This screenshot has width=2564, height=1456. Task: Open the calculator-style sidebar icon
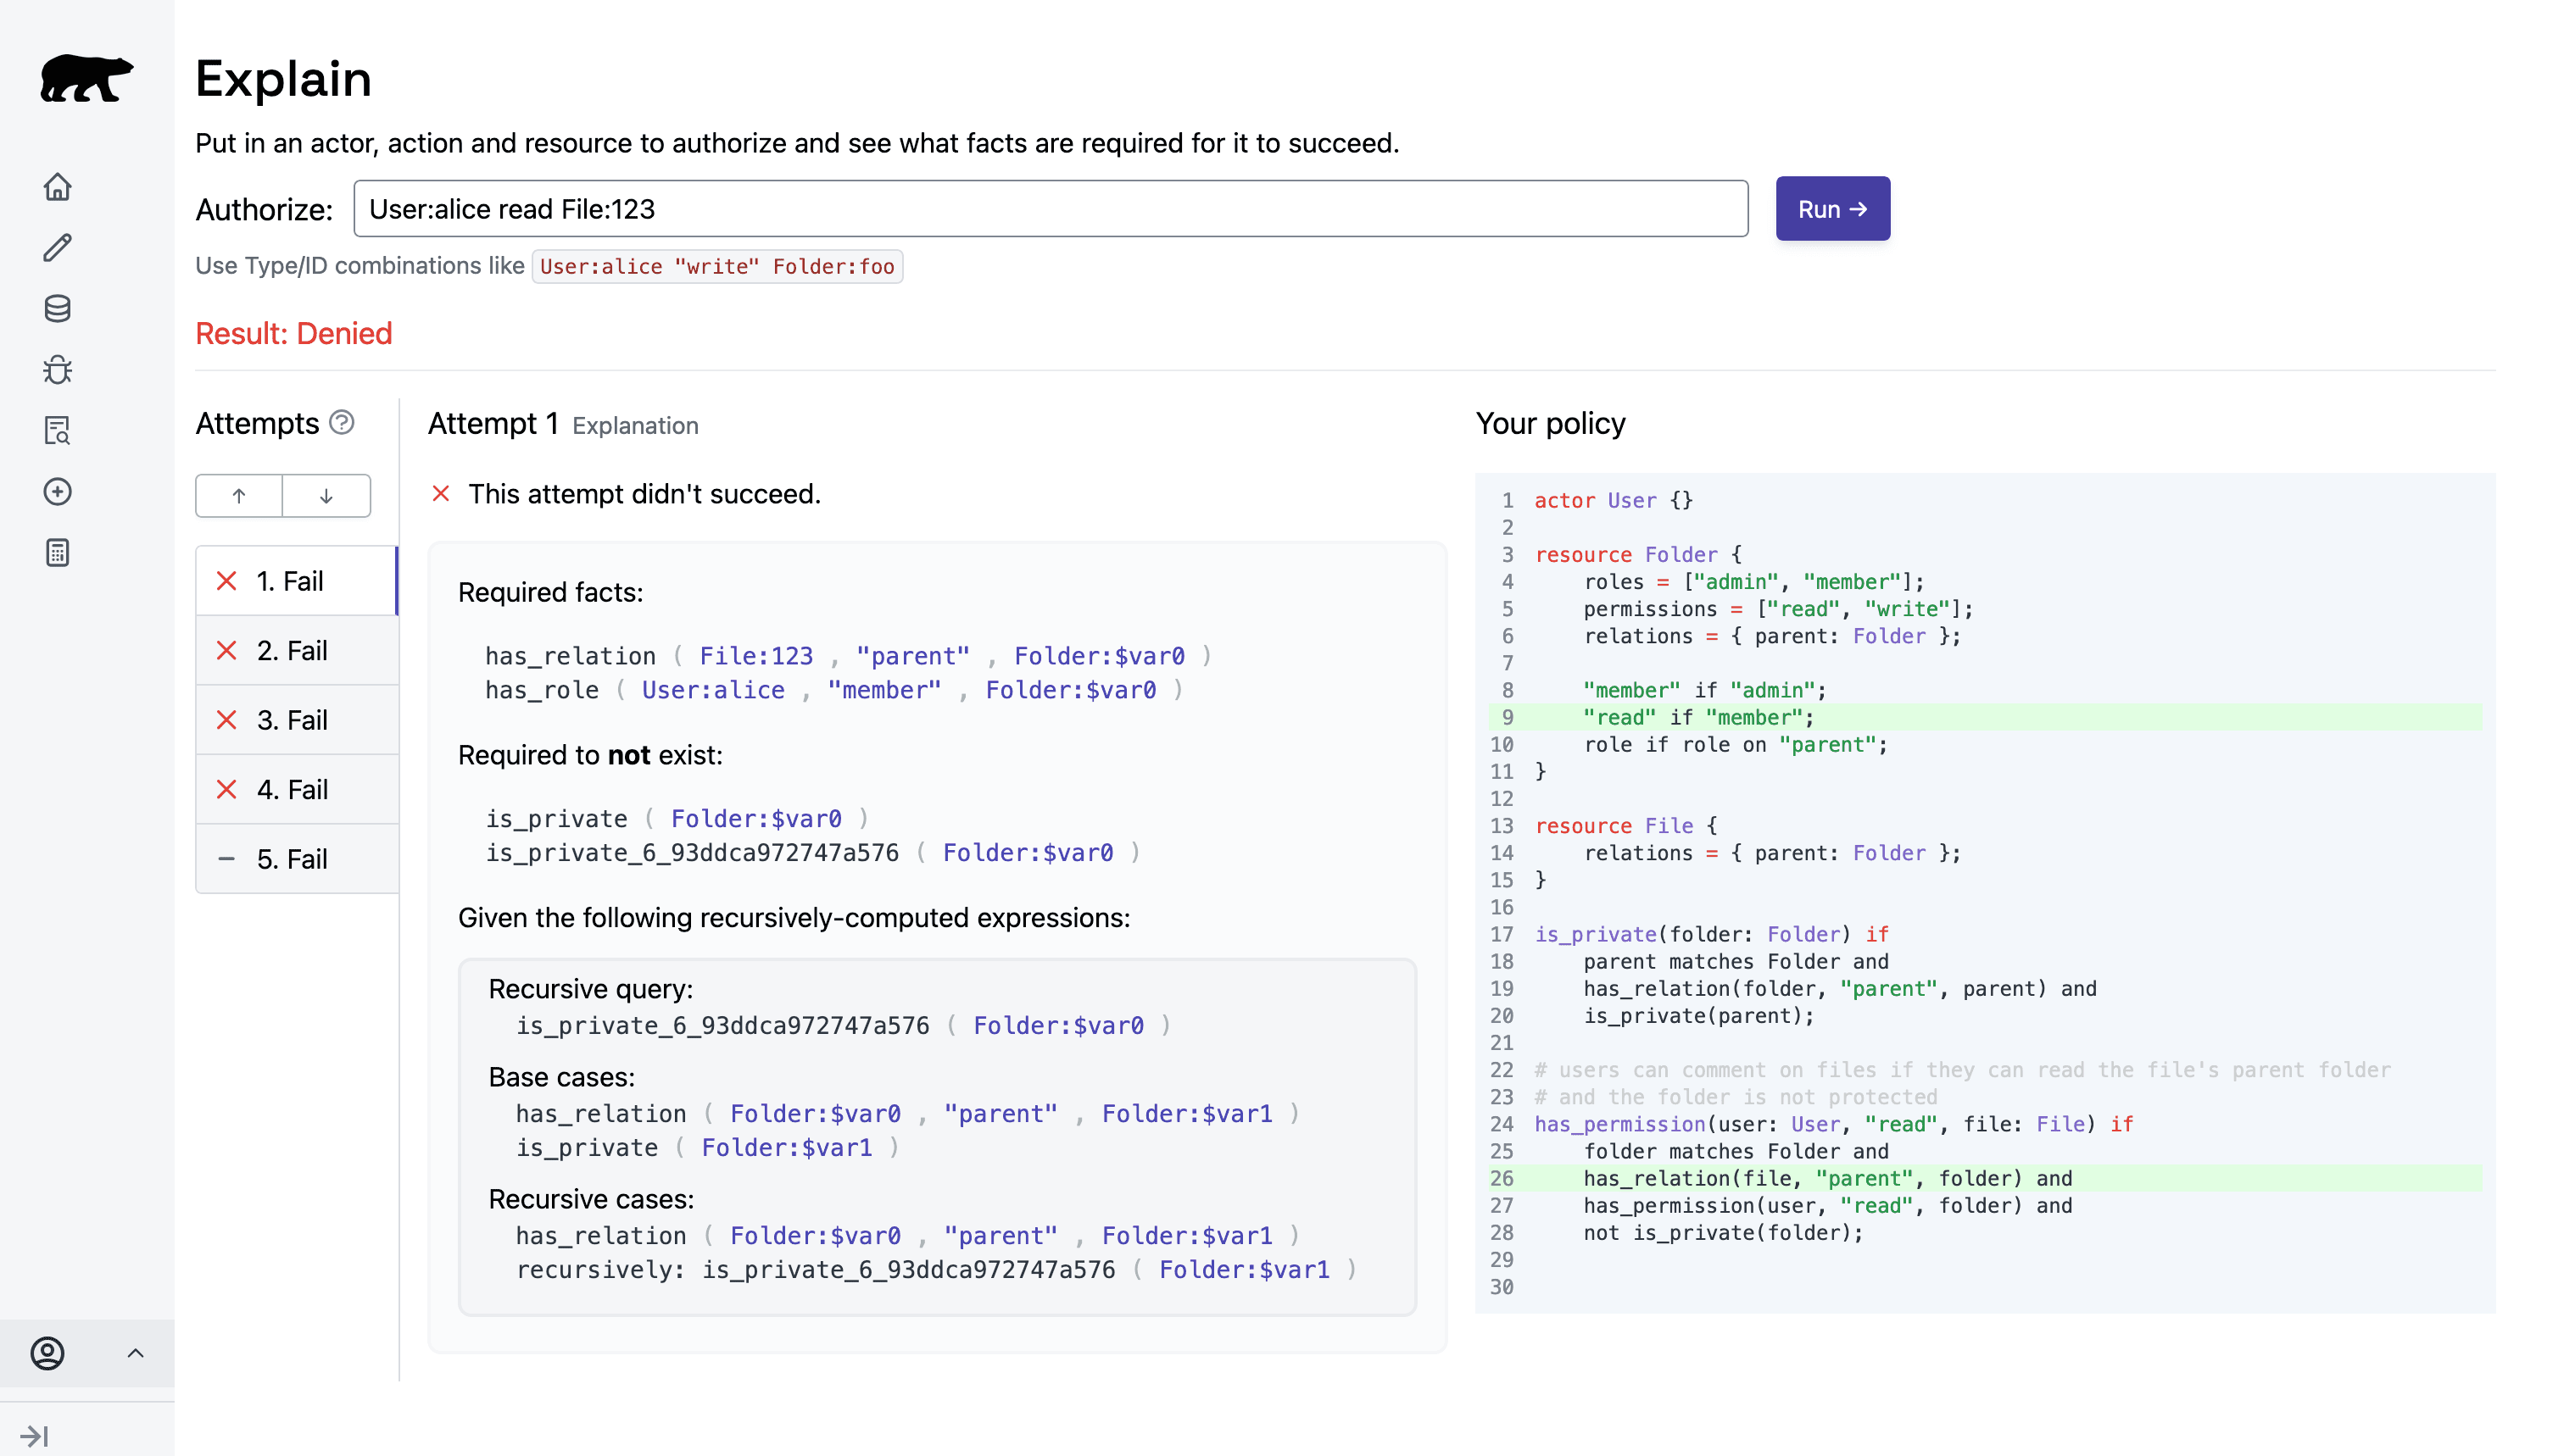[x=58, y=553]
